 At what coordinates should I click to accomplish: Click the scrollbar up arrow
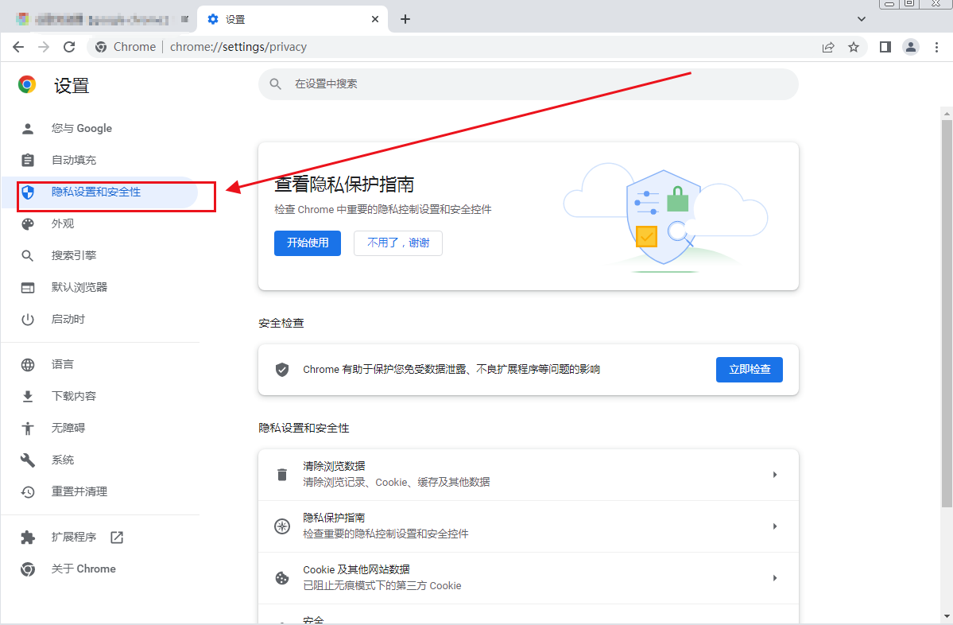pos(947,113)
